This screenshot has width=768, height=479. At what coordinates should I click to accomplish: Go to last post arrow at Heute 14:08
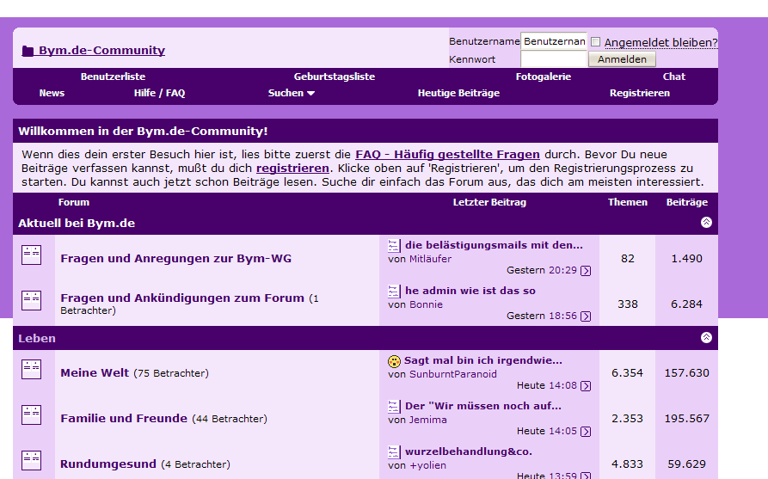coord(586,386)
